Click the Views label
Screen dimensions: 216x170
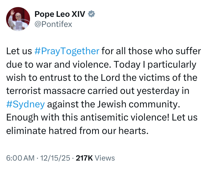[x=105, y=158]
